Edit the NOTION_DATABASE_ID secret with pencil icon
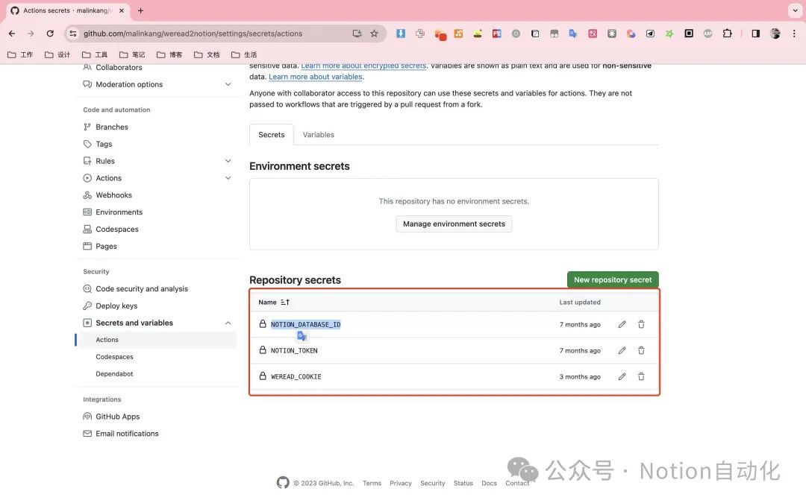806x503 pixels. pyautogui.click(x=622, y=324)
